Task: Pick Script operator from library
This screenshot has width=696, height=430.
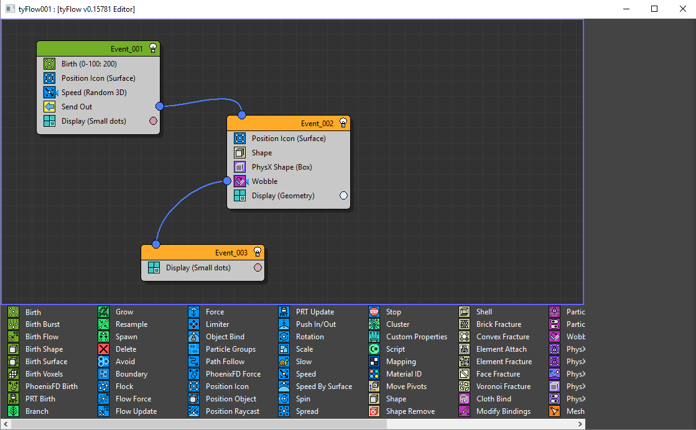Action: click(387, 349)
